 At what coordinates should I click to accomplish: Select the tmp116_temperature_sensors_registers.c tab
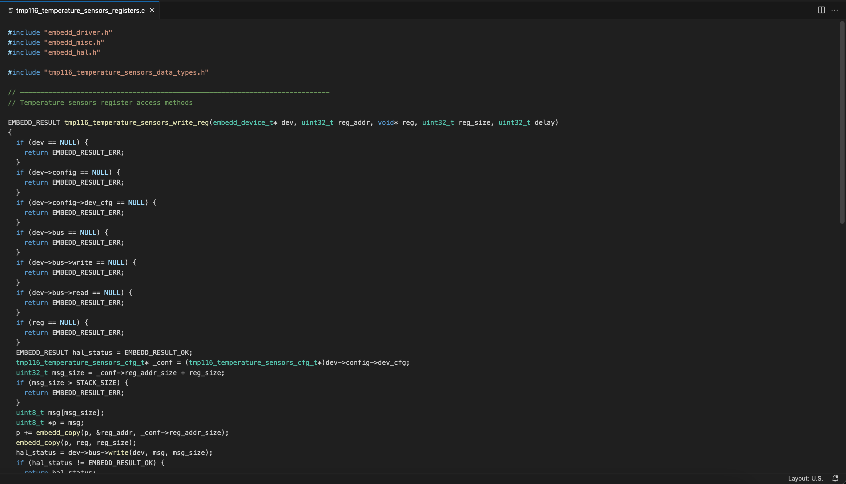click(x=80, y=11)
